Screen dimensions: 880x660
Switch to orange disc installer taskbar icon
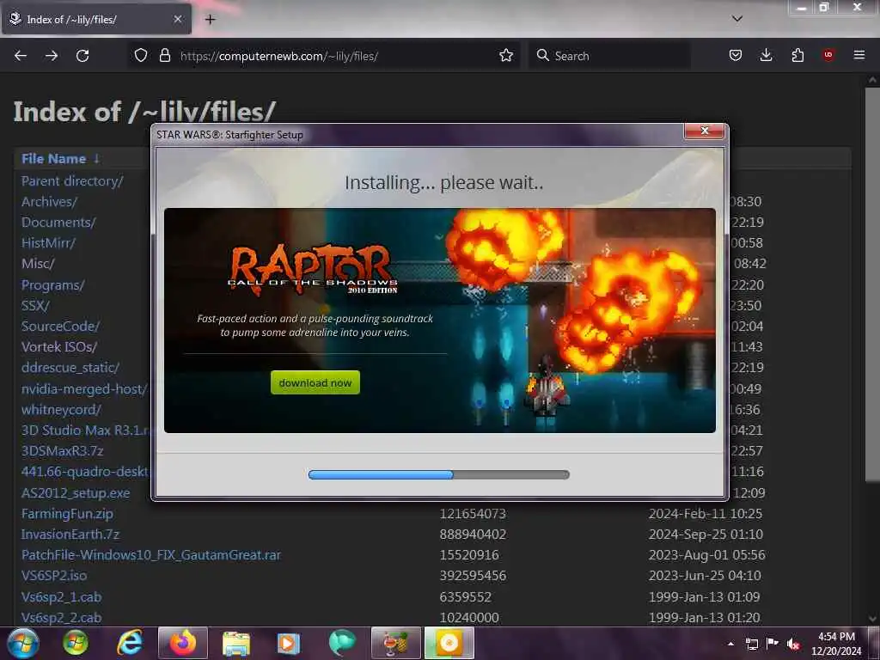(449, 643)
